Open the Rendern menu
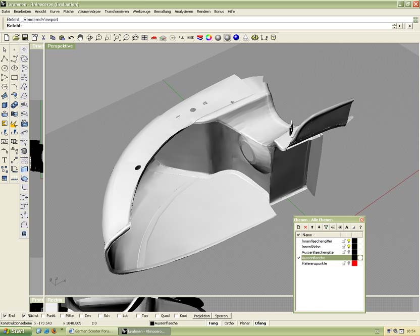 point(203,11)
